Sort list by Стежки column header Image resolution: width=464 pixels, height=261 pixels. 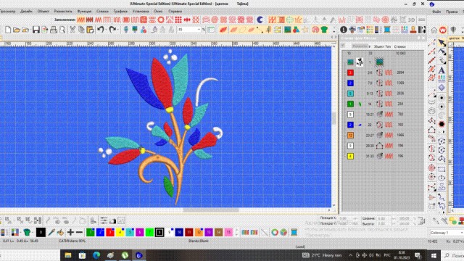pyautogui.click(x=399, y=46)
